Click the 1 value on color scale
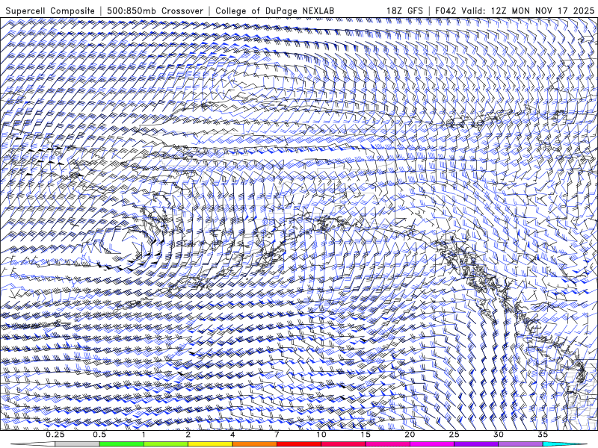The image size is (598, 448). 144,435
